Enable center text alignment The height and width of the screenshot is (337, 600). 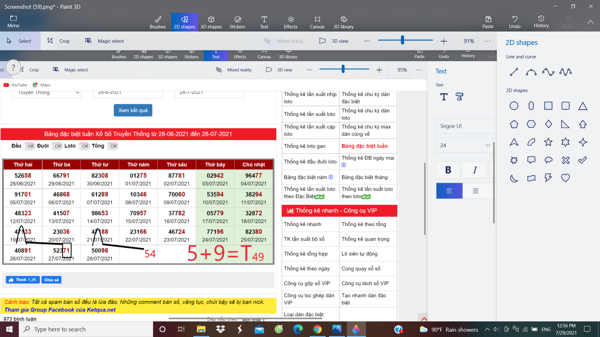(476, 191)
